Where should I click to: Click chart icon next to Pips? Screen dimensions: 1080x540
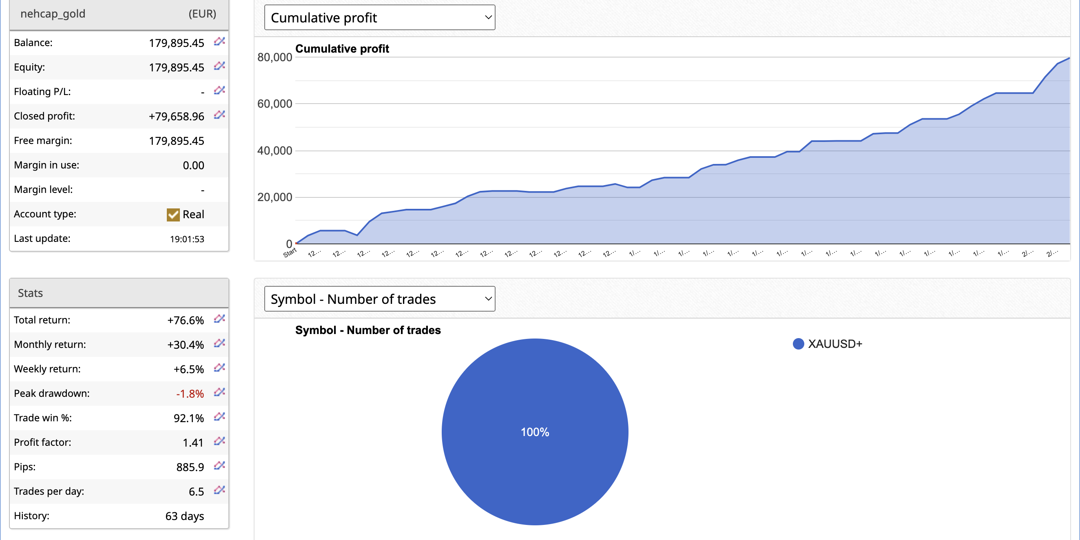click(219, 466)
